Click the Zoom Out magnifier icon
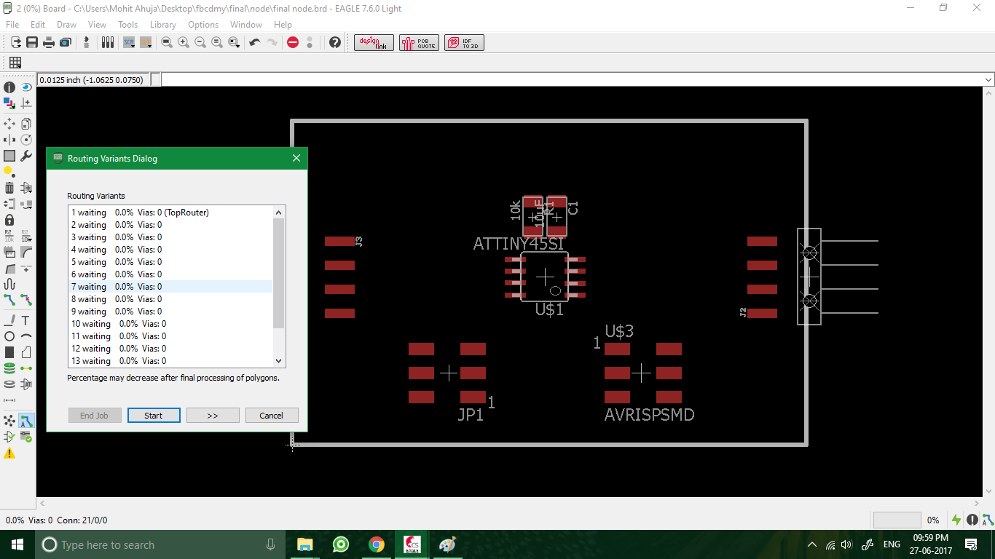Viewport: 995px width, 559px height. pyautogui.click(x=200, y=42)
